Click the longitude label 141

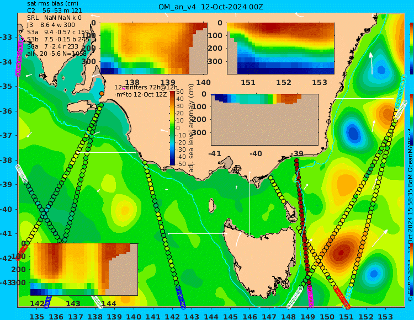(x=153, y=317)
